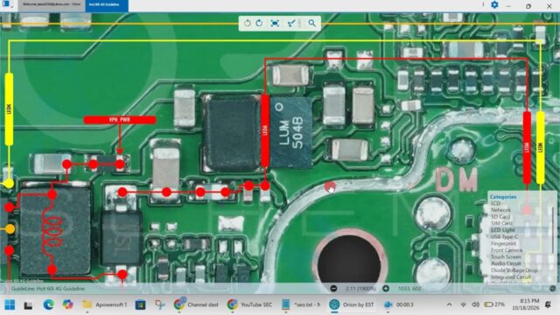This screenshot has height=315, width=560.
Task: Open Microsoft Edge from taskbar
Action: point(48,304)
